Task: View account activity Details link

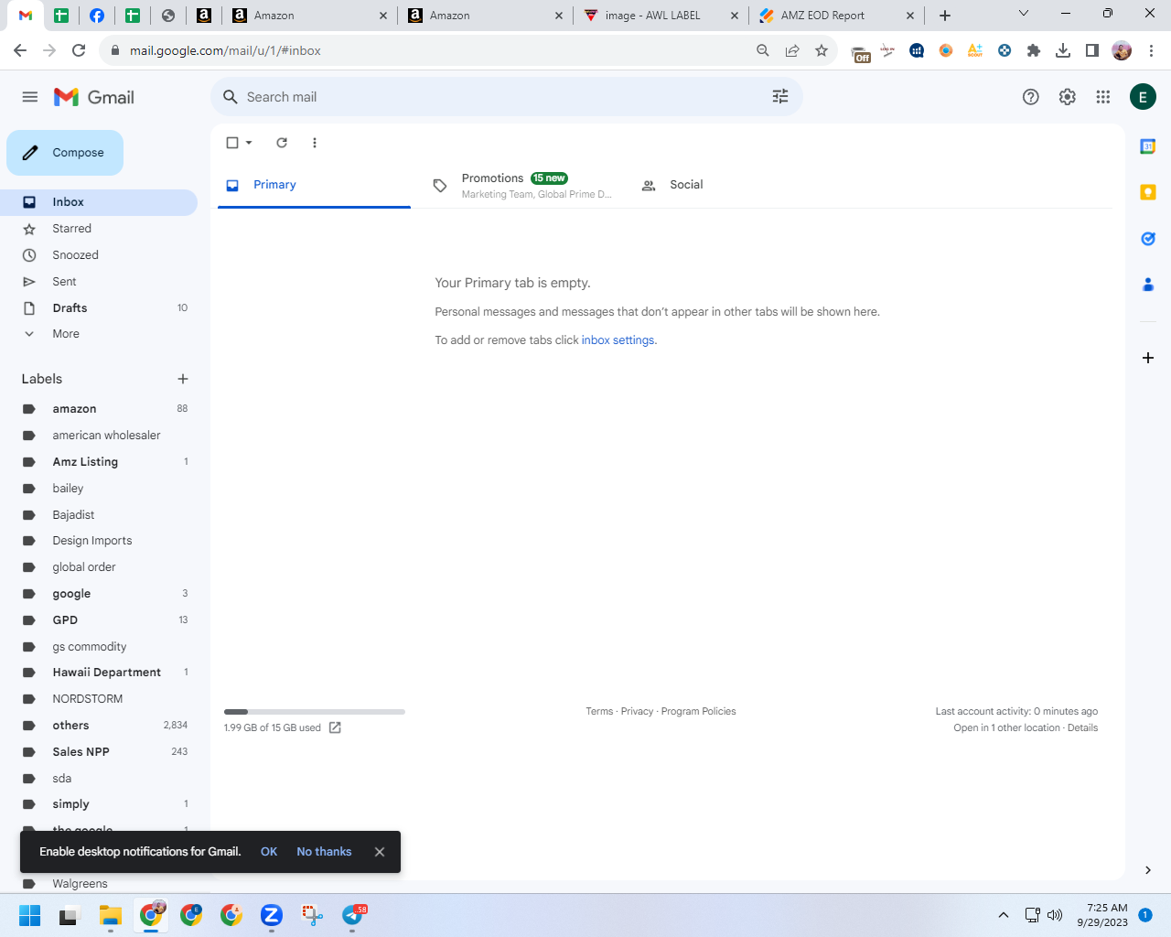Action: [x=1082, y=727]
